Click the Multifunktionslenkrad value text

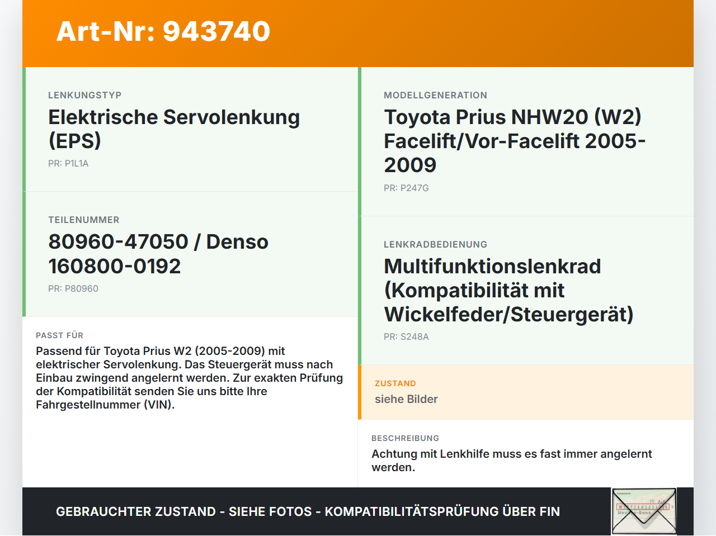point(508,290)
